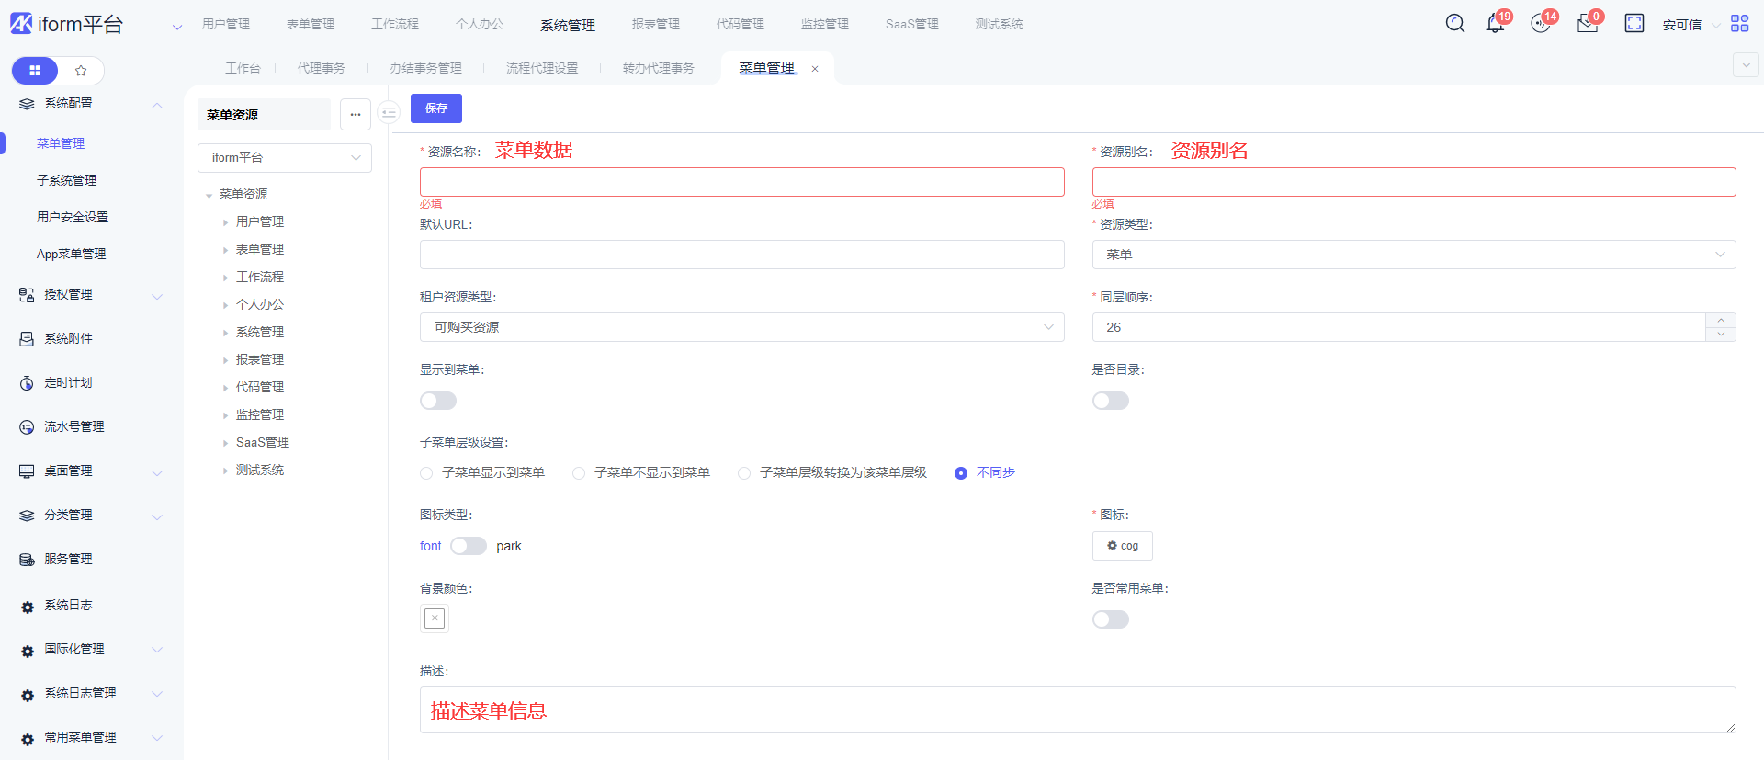Turn on the 是否目录 switch
This screenshot has height=760, width=1764.
[x=1110, y=401]
